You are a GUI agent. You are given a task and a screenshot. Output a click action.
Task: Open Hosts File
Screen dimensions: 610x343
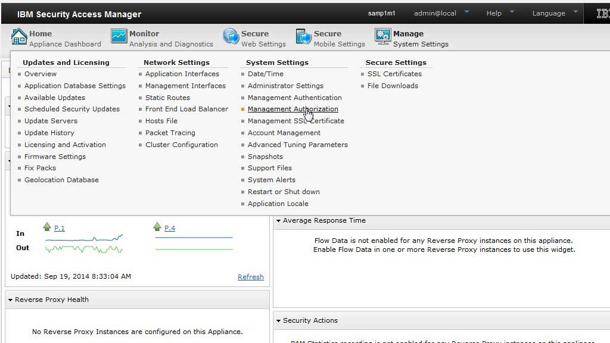pyautogui.click(x=161, y=121)
